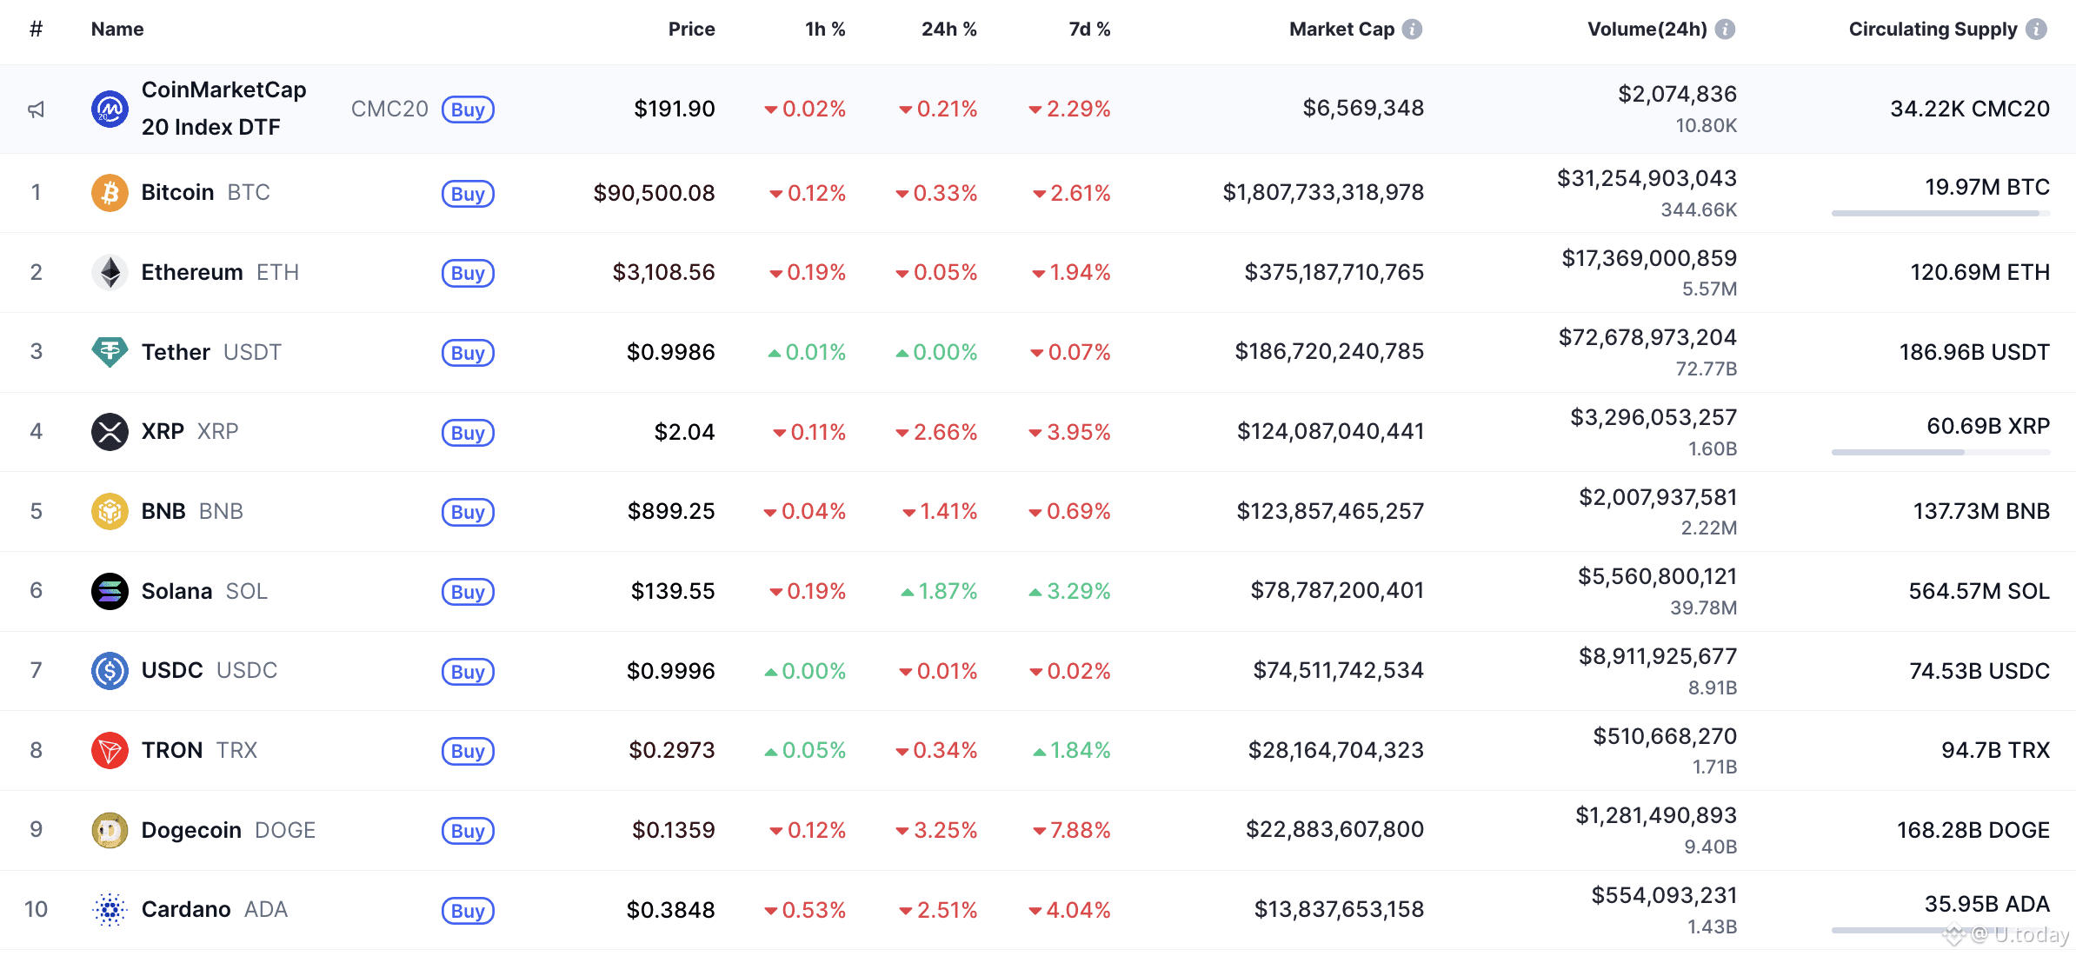Click the Ethereum diamond logo icon

[110, 273]
